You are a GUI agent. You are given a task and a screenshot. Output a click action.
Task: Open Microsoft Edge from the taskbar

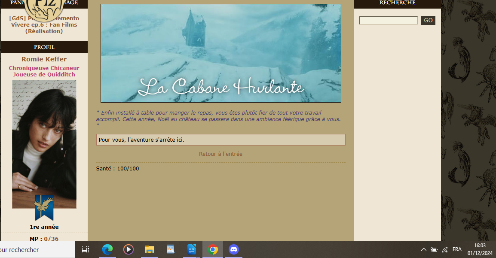[x=107, y=249]
